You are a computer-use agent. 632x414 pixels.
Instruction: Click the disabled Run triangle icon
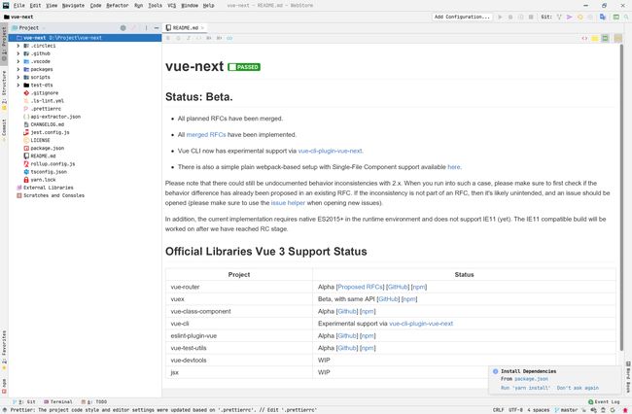pos(500,17)
